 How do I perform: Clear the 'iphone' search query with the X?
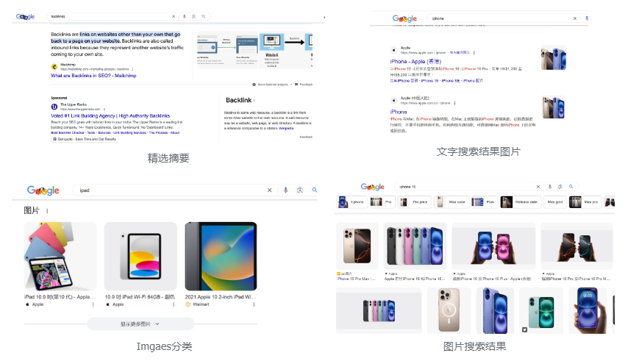[575, 18]
